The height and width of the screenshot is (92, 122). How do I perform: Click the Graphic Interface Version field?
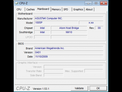pos(73,67)
